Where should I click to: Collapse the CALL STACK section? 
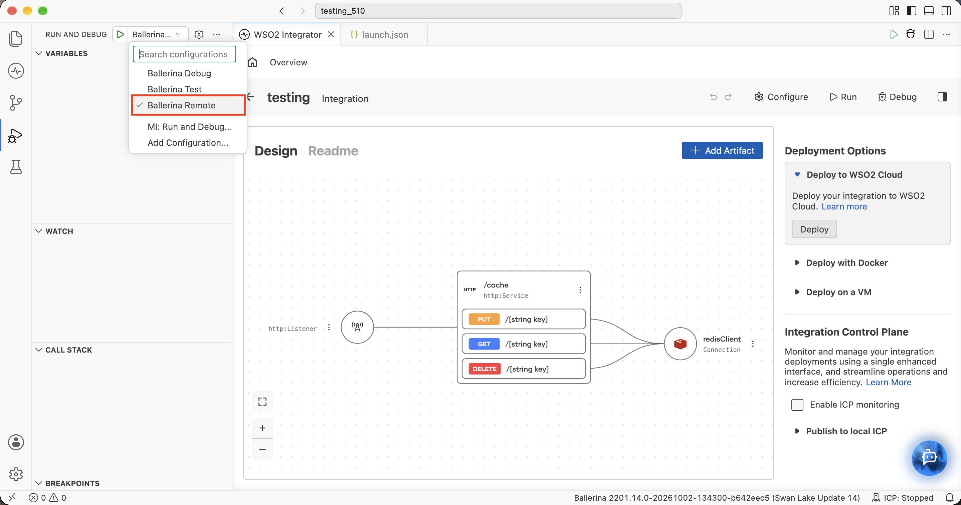click(38, 350)
